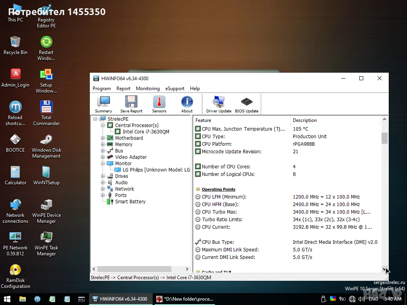Screen dimensions: 407x305
Task: Click the About info icon
Action: click(x=187, y=104)
